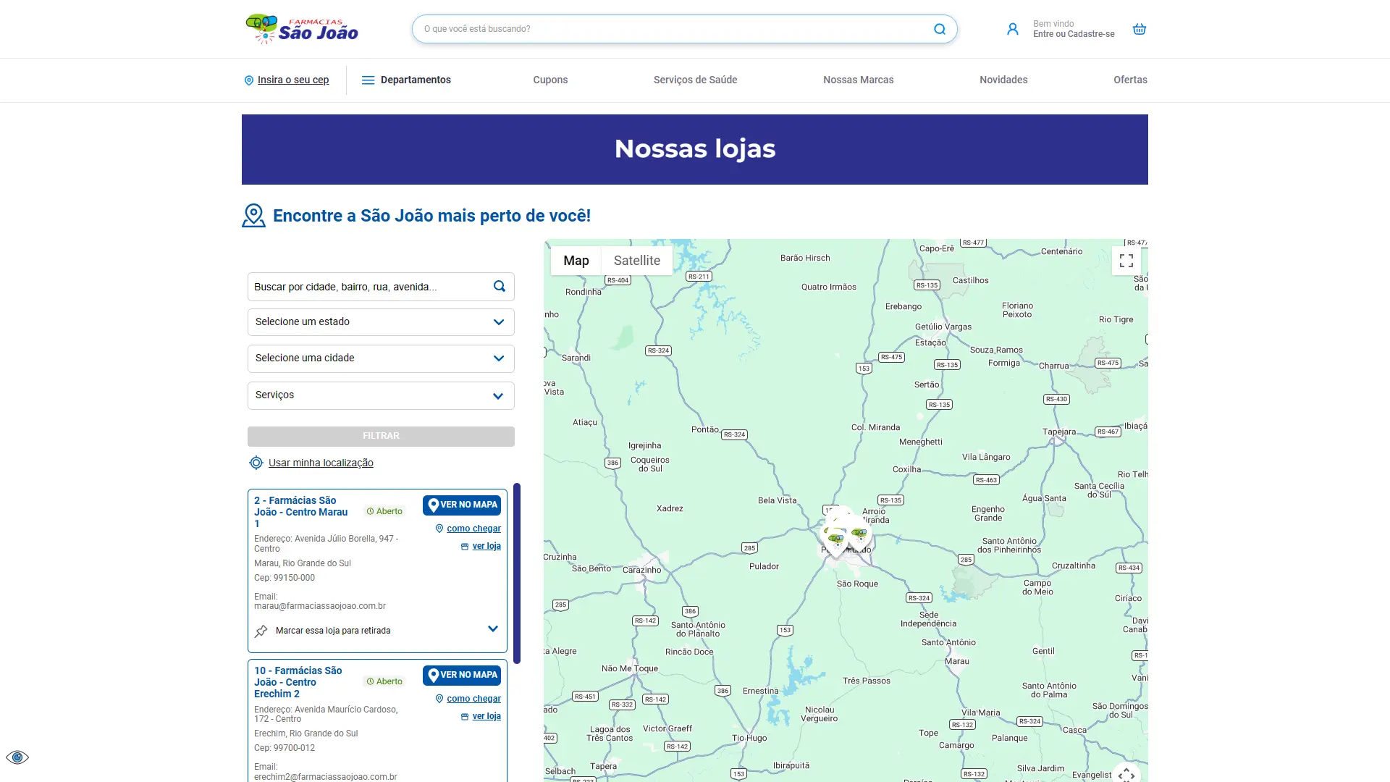
Task: Click como chegar for Centro Erechim 2
Action: point(473,699)
